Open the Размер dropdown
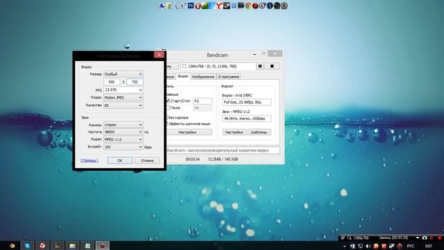This screenshot has width=444, height=250. (x=123, y=74)
